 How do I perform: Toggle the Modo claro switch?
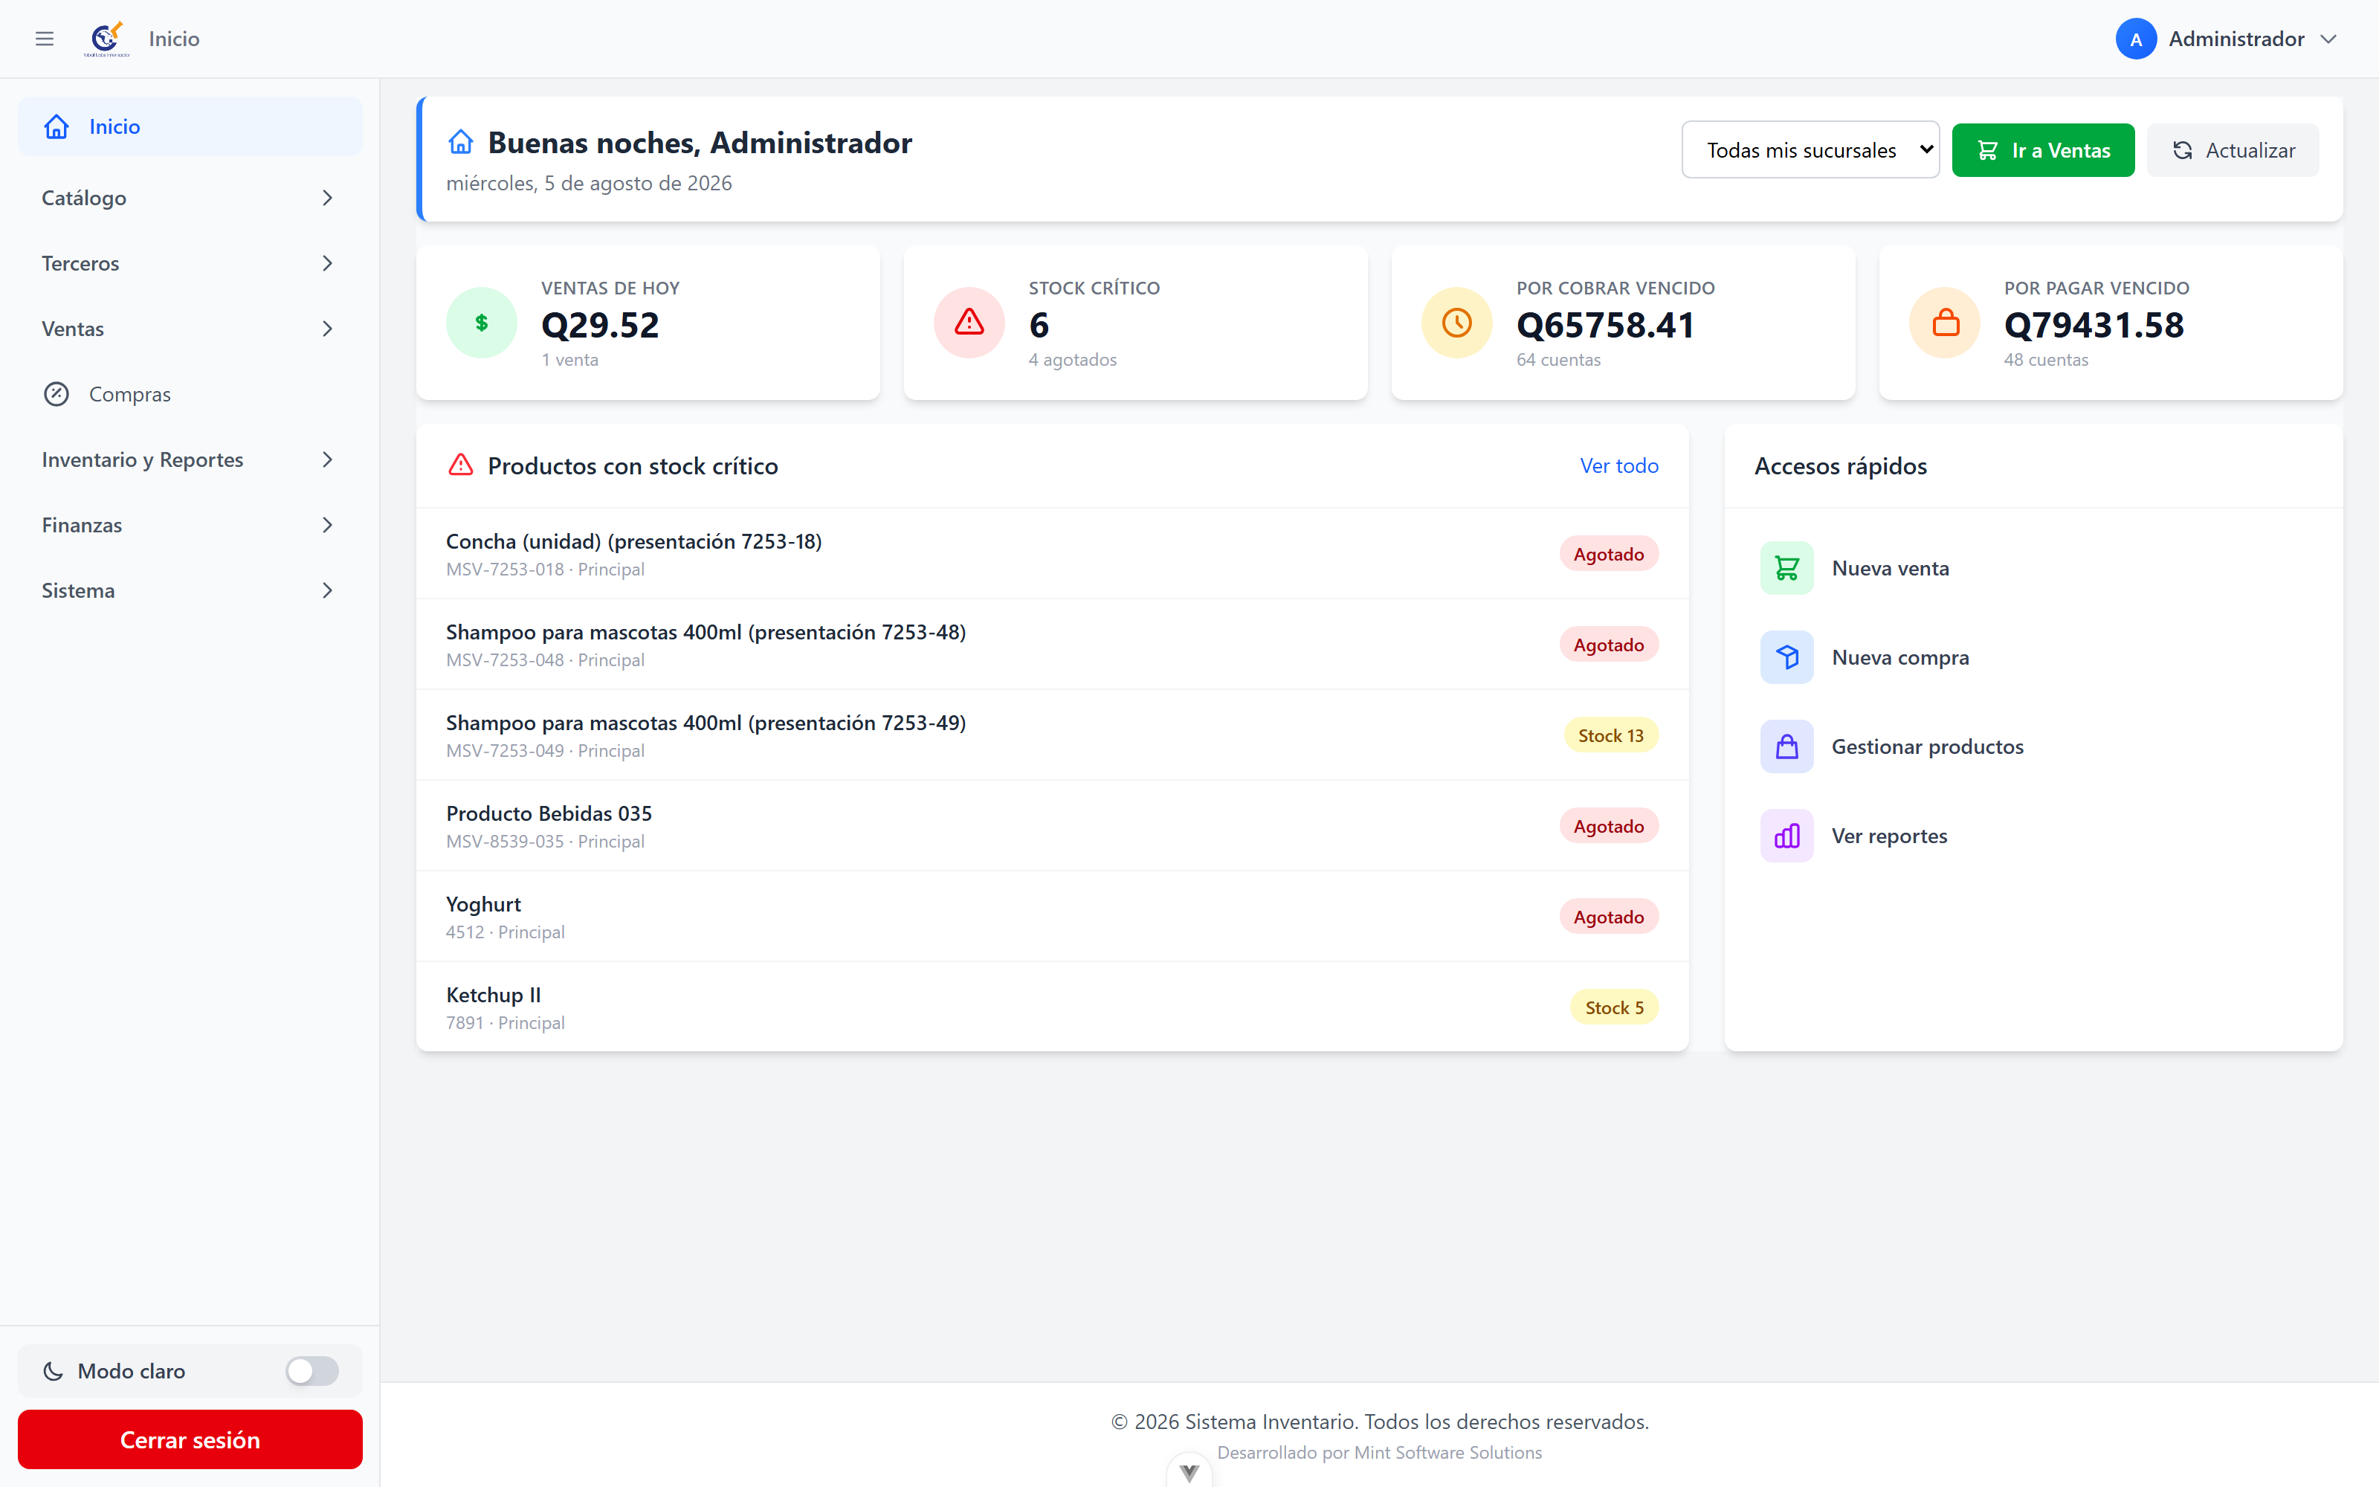(312, 1371)
